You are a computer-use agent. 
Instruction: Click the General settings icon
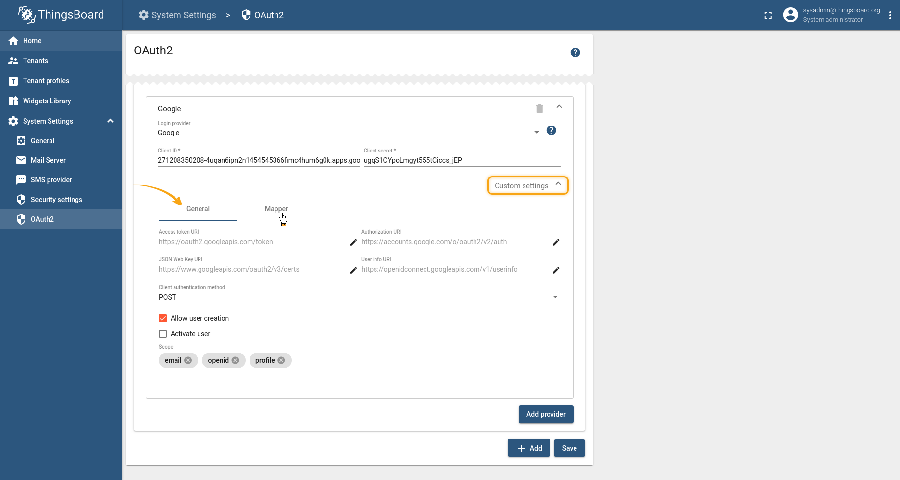pos(21,141)
